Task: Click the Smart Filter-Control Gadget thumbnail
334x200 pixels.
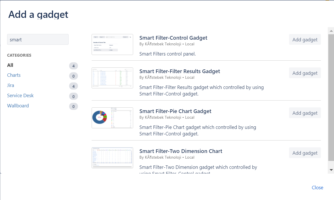Action: 112,44
